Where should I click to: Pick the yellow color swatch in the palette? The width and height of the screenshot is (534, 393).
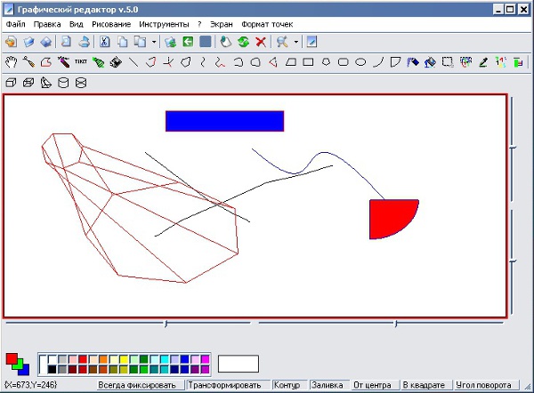pyautogui.click(x=124, y=359)
